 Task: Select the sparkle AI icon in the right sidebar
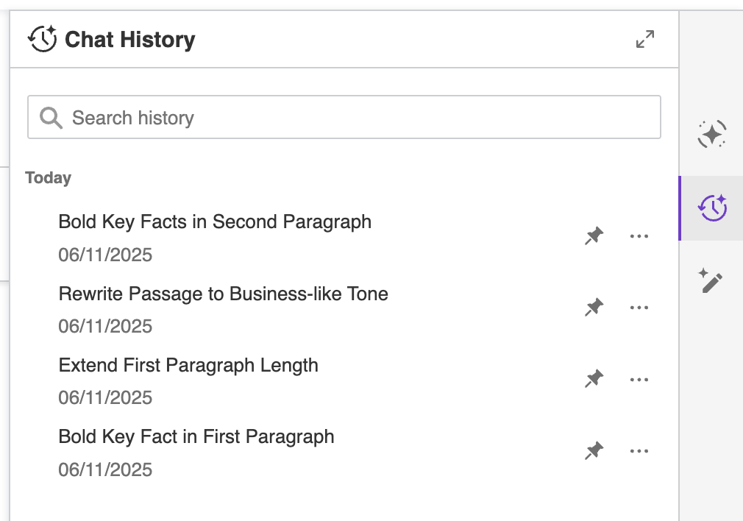click(711, 134)
